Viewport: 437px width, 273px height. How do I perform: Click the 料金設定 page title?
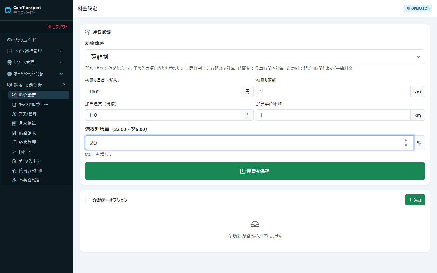pos(87,8)
